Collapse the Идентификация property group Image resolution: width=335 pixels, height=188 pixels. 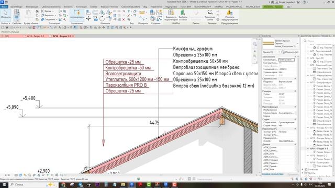coord(295,107)
